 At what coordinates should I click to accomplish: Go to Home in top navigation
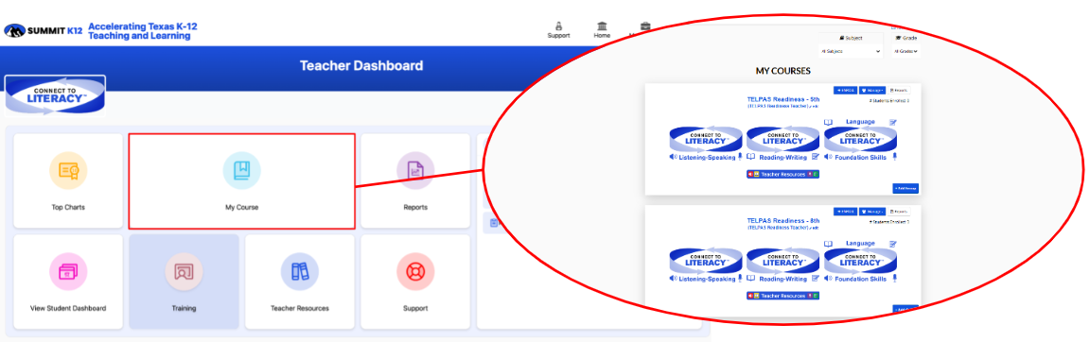tap(602, 30)
